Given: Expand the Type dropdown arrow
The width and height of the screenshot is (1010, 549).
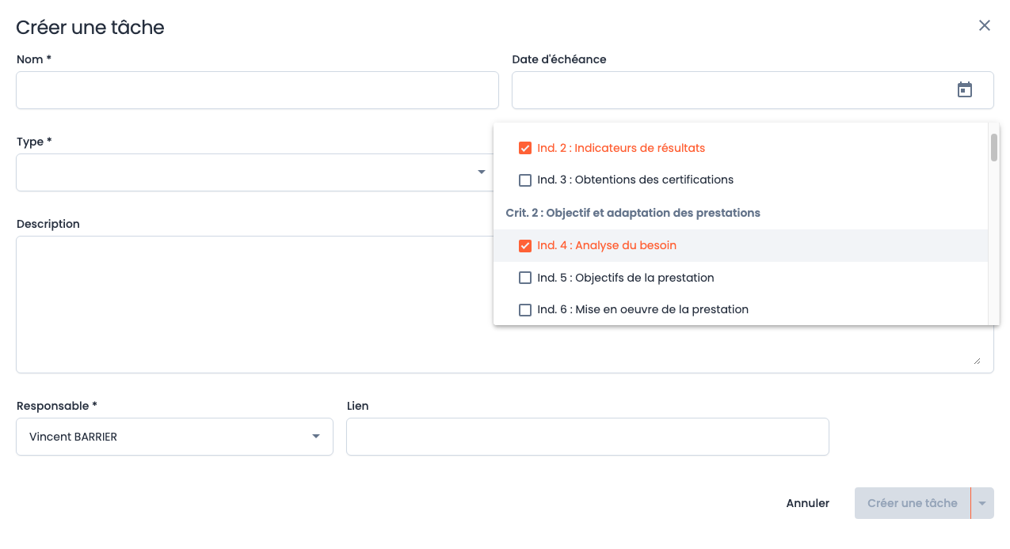Looking at the screenshot, I should click(x=481, y=172).
